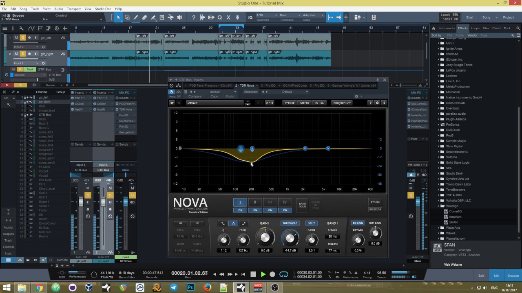
Task: Open Chrome from the Windows taskbar
Action: pos(39,287)
